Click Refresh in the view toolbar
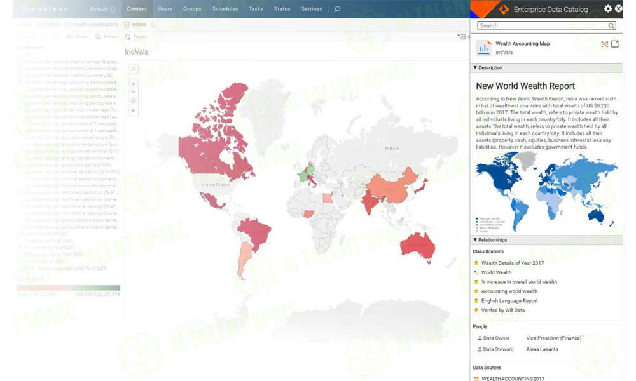This screenshot has width=636, height=381. coord(107,36)
